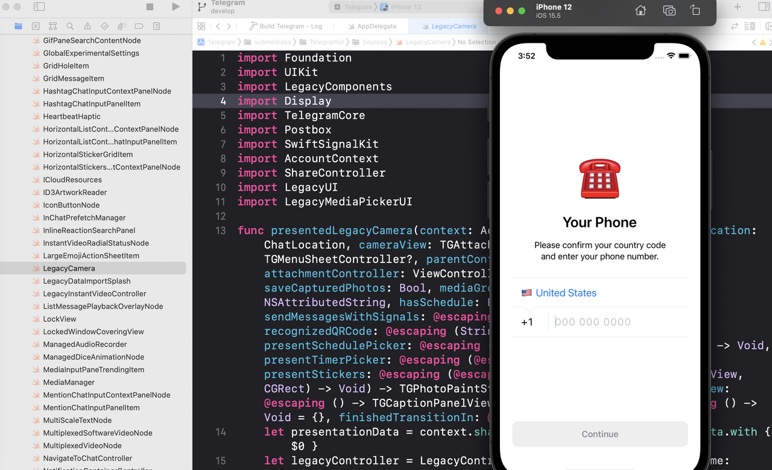Open the Find navigator magnifier icon
The height and width of the screenshot is (470, 772).
tap(70, 26)
